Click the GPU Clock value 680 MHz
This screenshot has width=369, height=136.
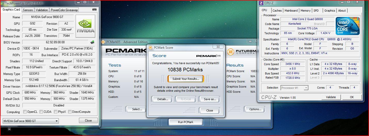(30, 92)
